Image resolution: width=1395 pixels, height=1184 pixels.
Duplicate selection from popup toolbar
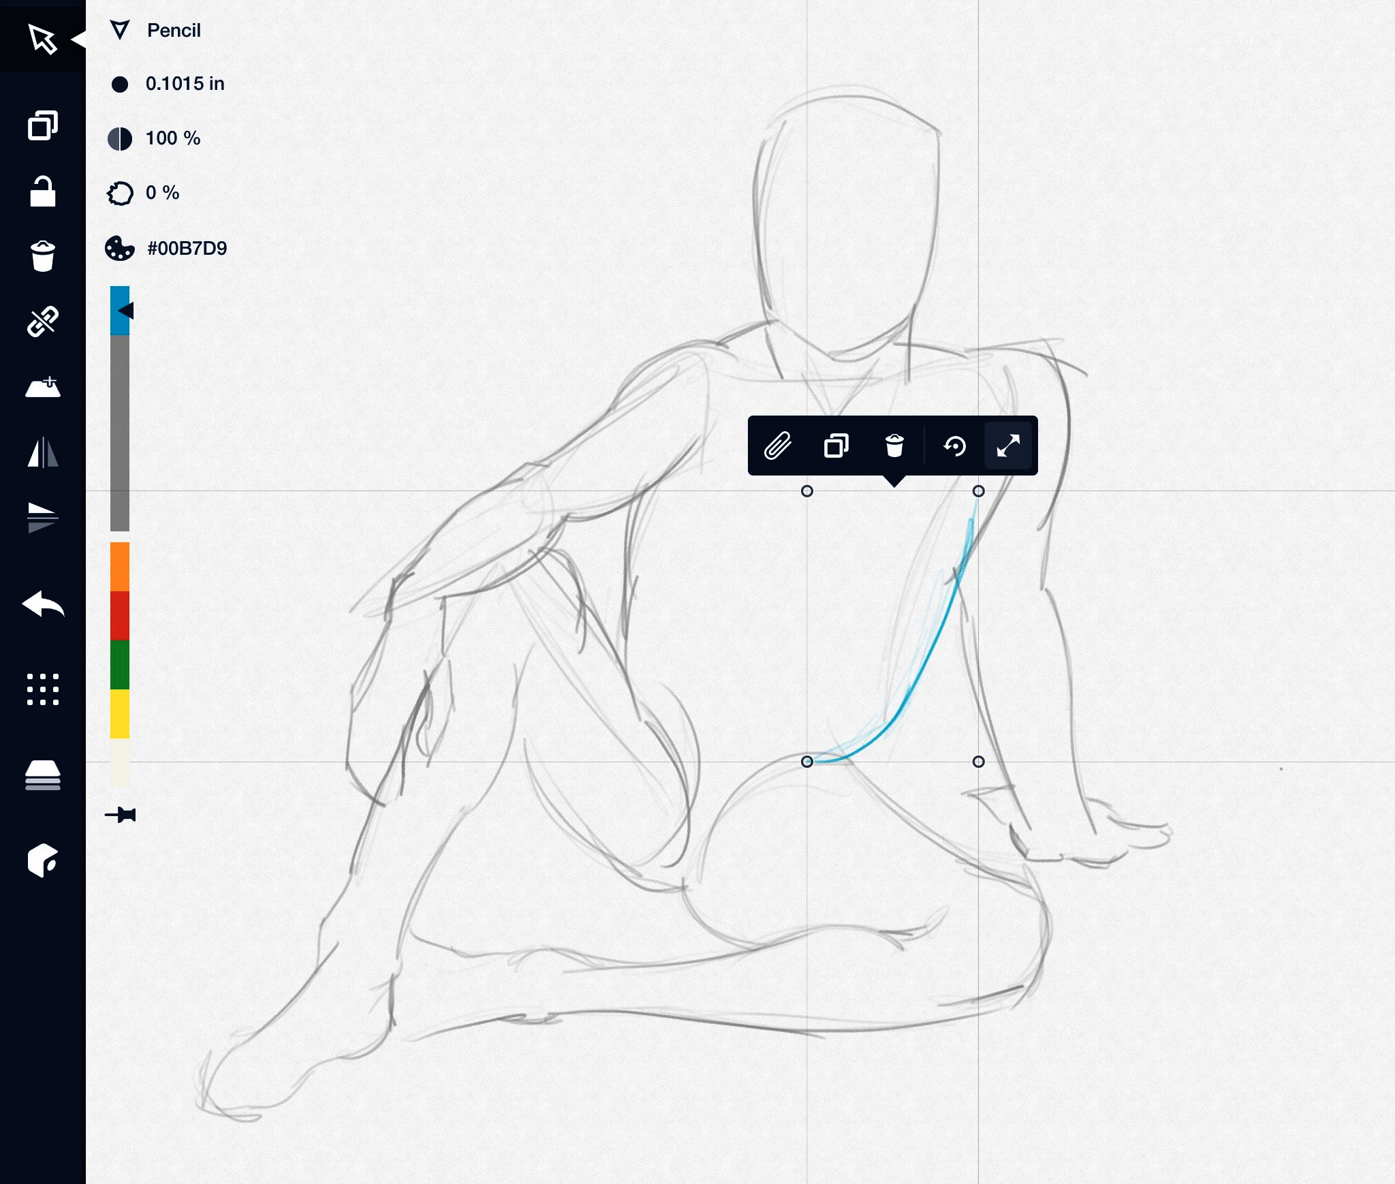pyautogui.click(x=836, y=446)
